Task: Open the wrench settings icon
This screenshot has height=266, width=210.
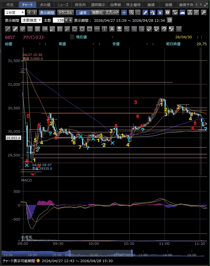Action: click(x=203, y=13)
